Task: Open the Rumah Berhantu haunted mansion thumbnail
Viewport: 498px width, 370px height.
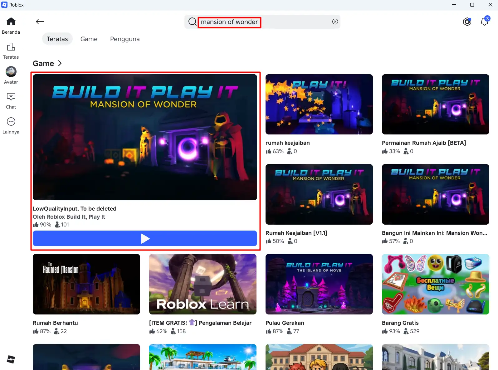Action: pyautogui.click(x=86, y=284)
